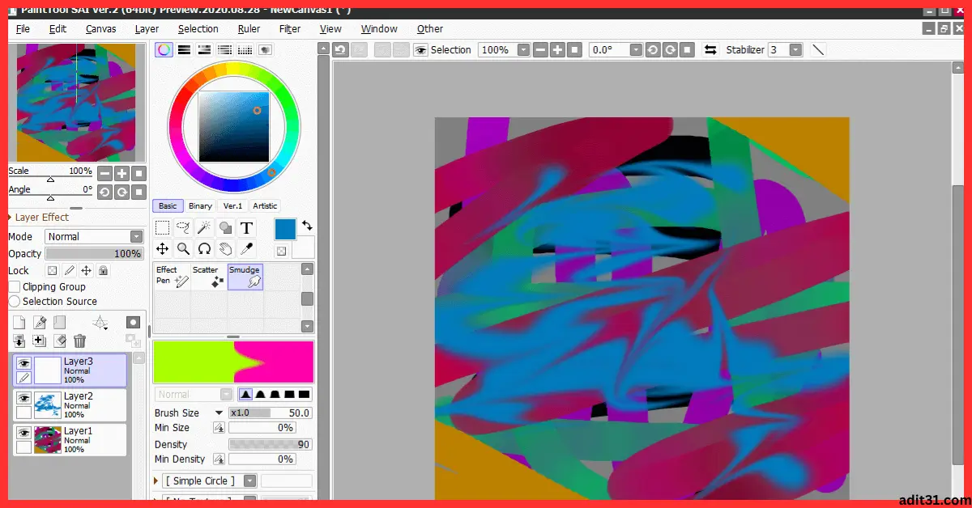Click the clear layer eraser icon
The image size is (972, 508).
point(59,341)
